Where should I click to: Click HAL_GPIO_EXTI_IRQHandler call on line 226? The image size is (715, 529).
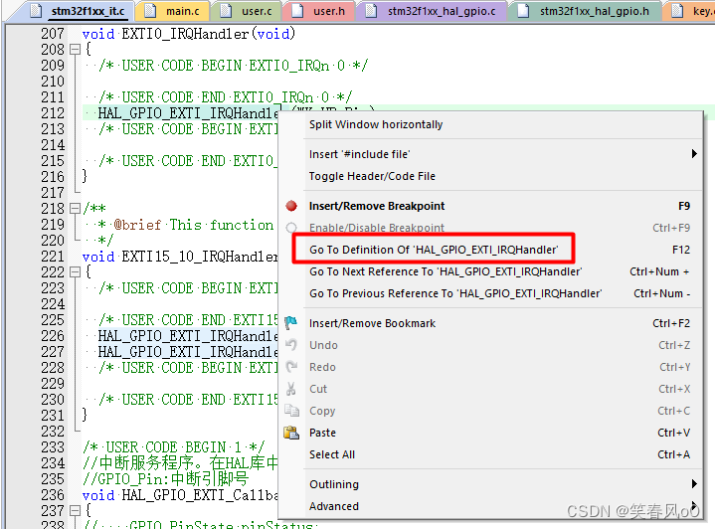[188, 336]
